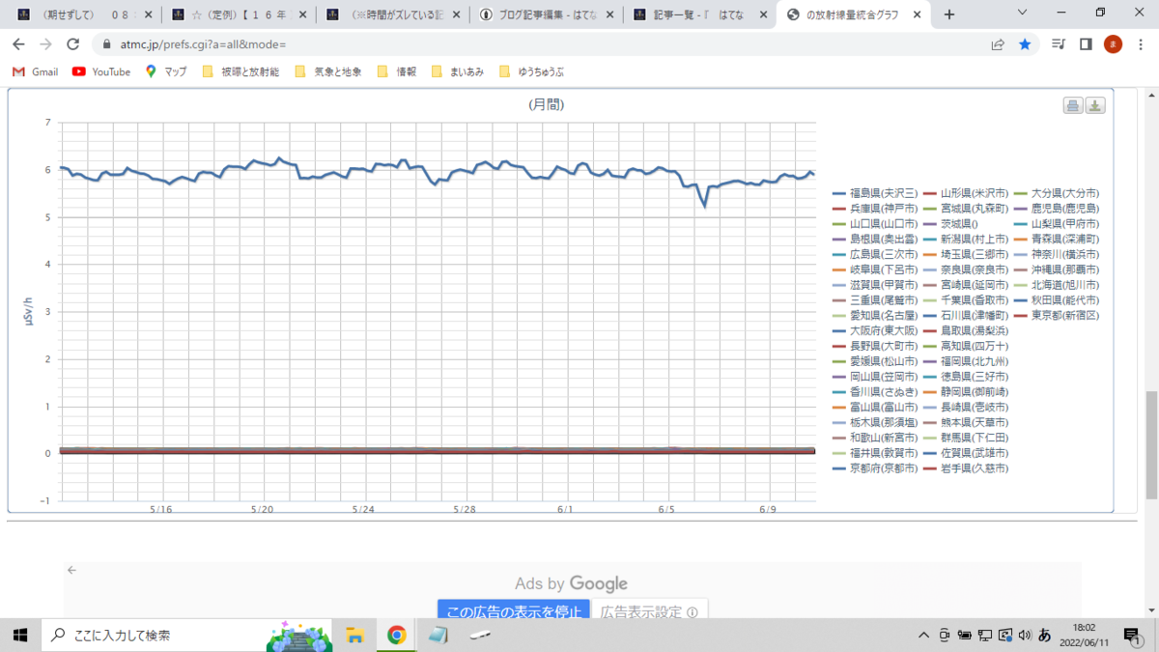Switch to the ブログ記事編集 tab
This screenshot has width=1159, height=652.
(x=546, y=14)
